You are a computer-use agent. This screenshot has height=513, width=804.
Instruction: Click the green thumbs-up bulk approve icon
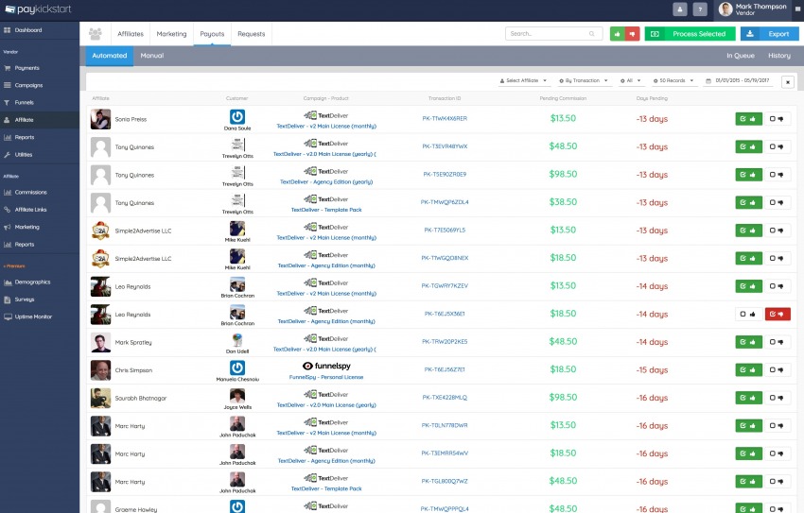pyautogui.click(x=618, y=34)
